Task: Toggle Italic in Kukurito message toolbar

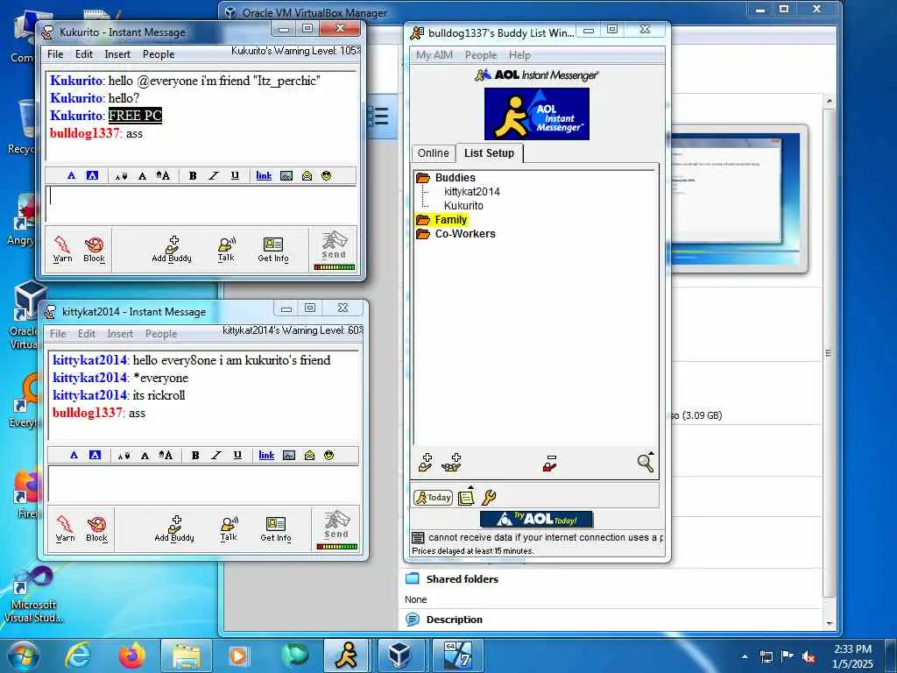Action: 214,175
